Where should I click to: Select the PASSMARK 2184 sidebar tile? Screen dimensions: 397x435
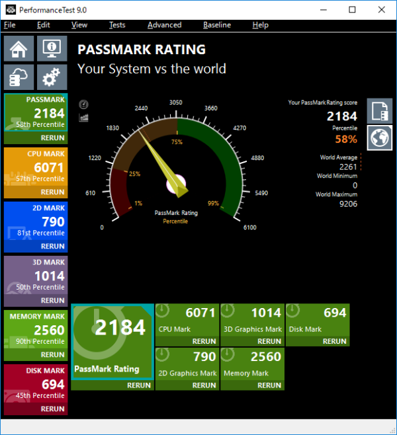tap(36, 112)
